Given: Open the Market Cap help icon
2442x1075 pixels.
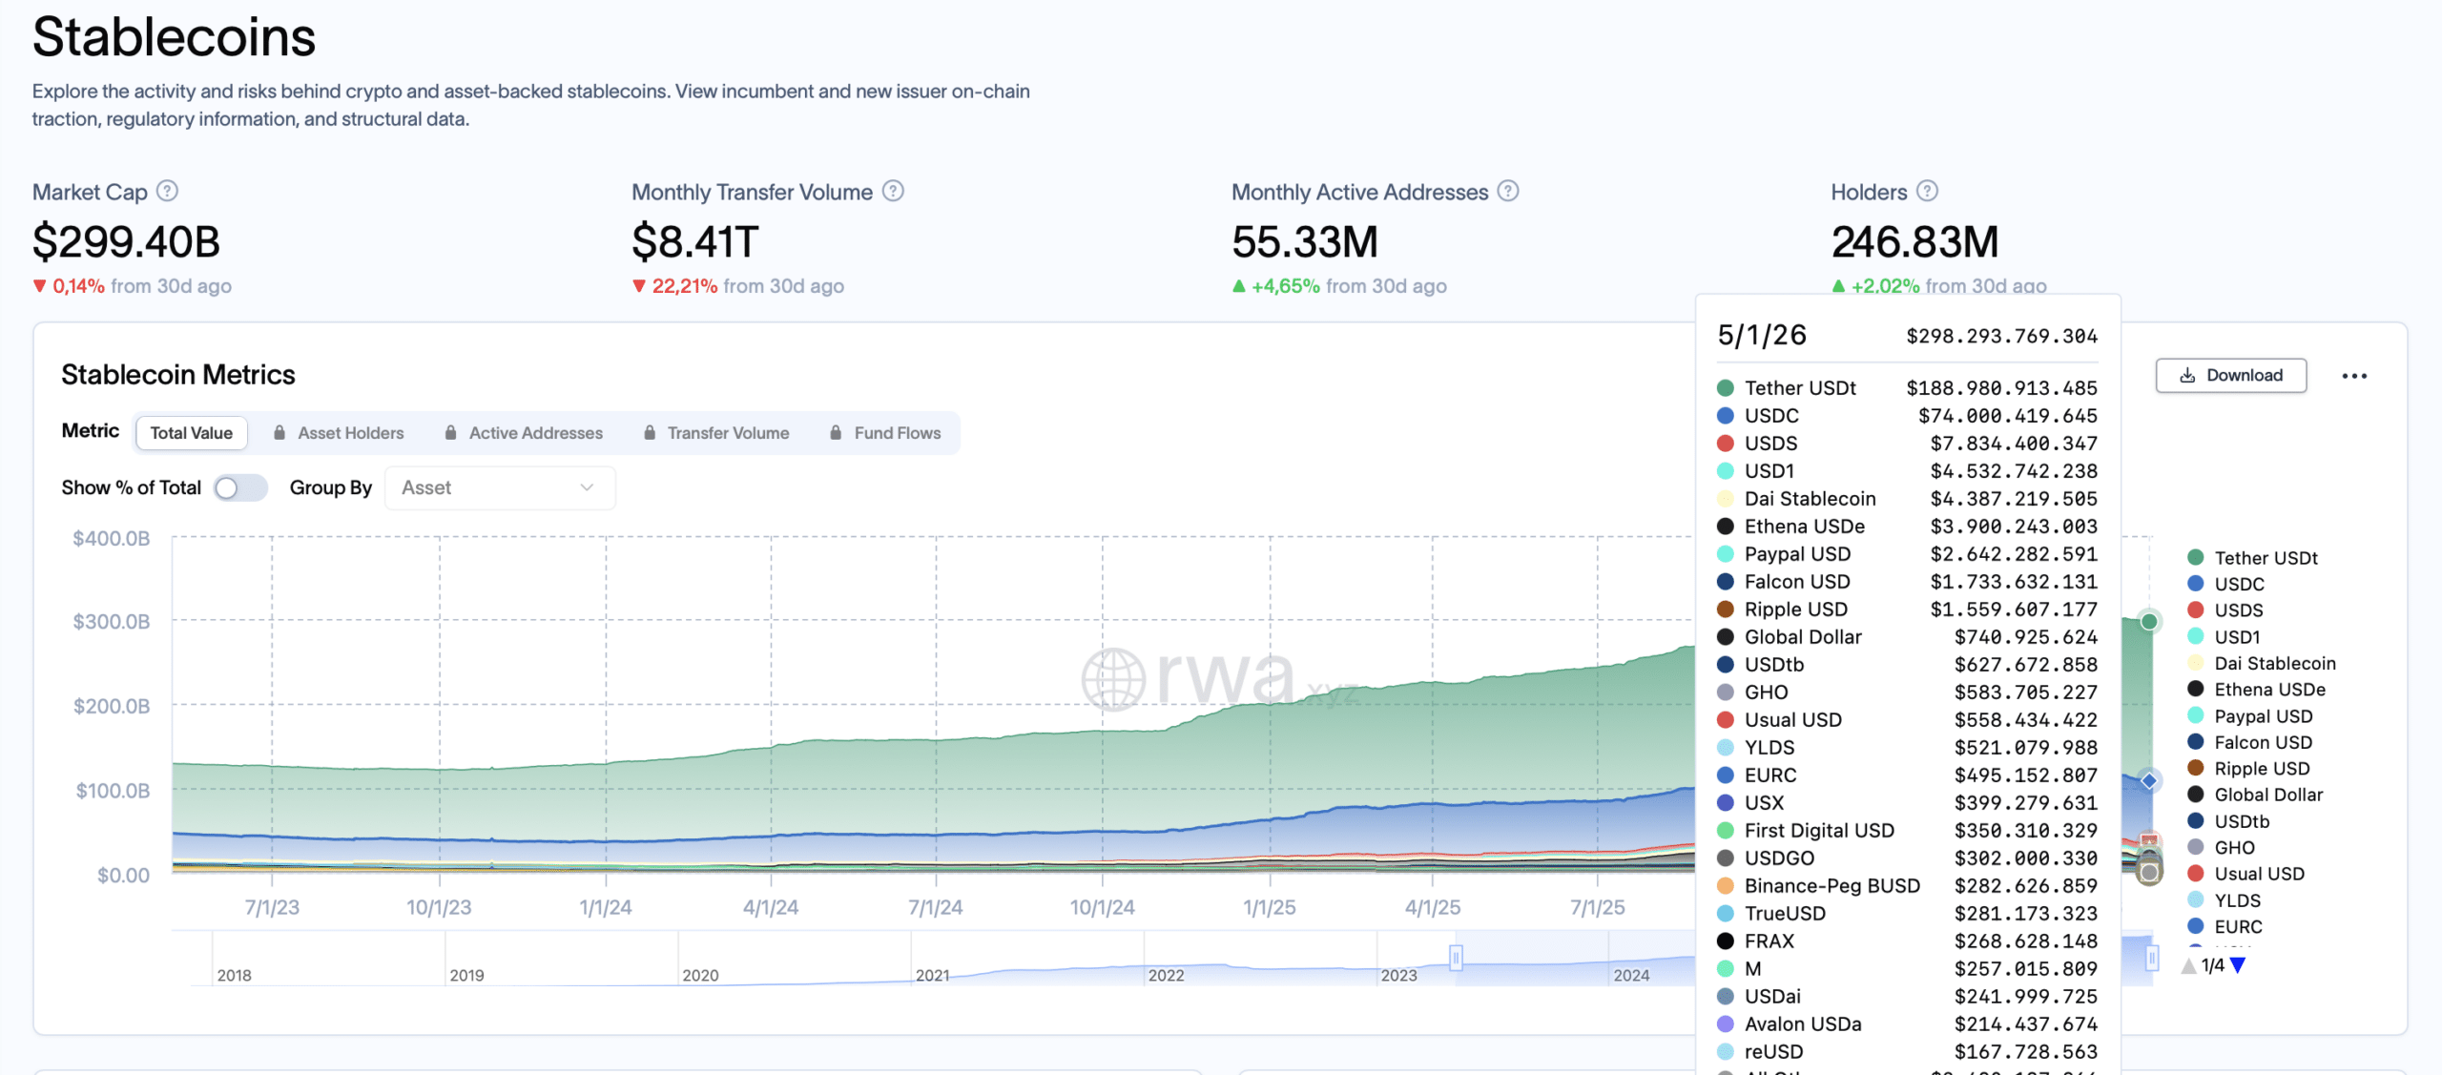Looking at the screenshot, I should point(167,191).
